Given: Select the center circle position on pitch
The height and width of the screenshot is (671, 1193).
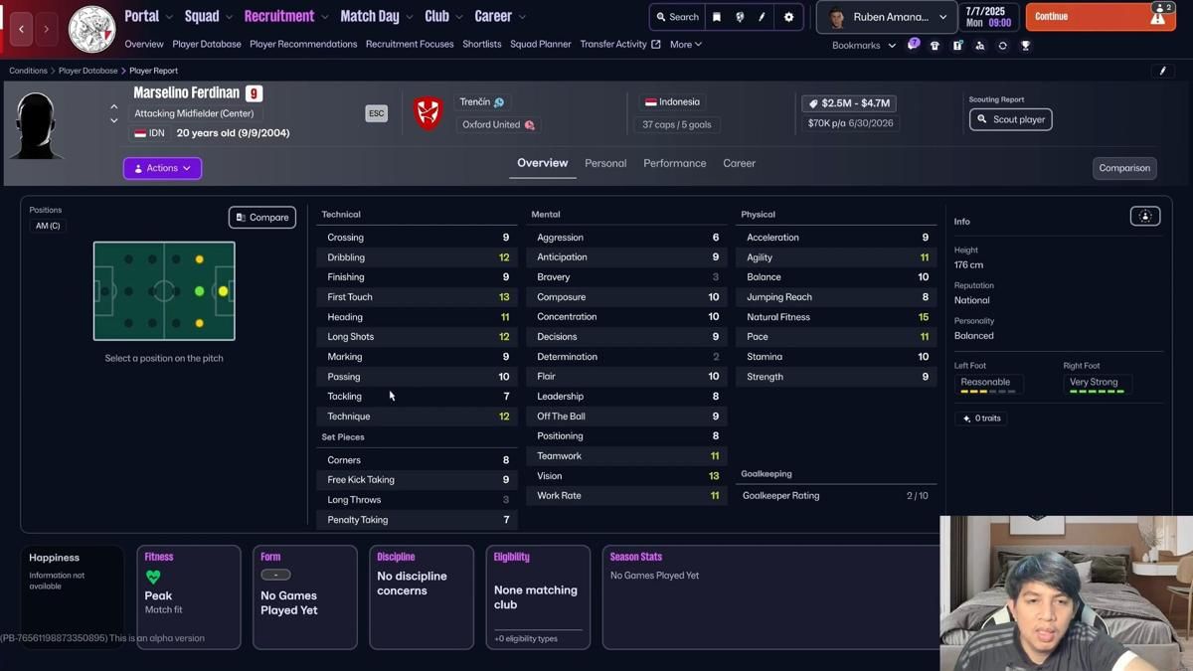Looking at the screenshot, I should [x=164, y=291].
